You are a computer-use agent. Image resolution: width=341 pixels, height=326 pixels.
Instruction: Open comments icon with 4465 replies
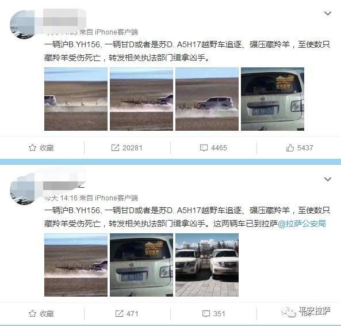[x=204, y=148]
